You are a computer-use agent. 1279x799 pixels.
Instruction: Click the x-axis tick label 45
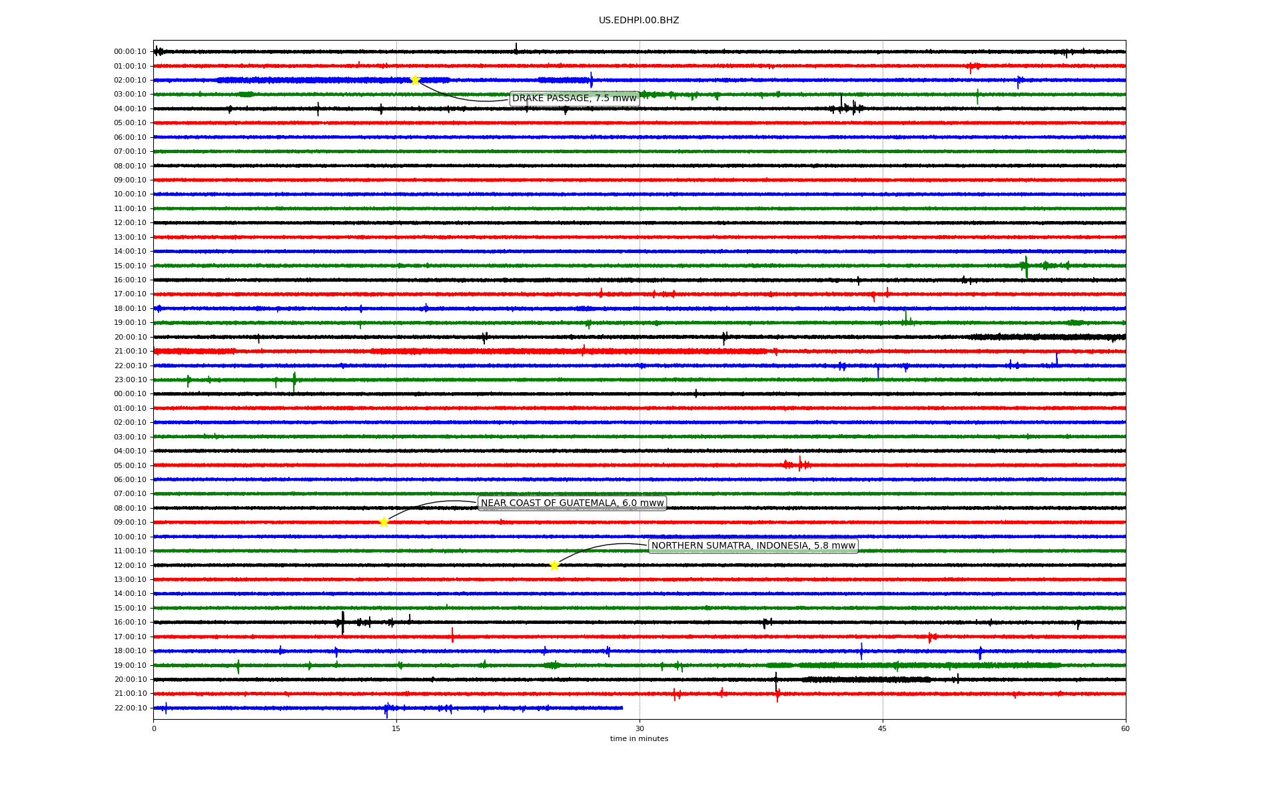tap(883, 728)
